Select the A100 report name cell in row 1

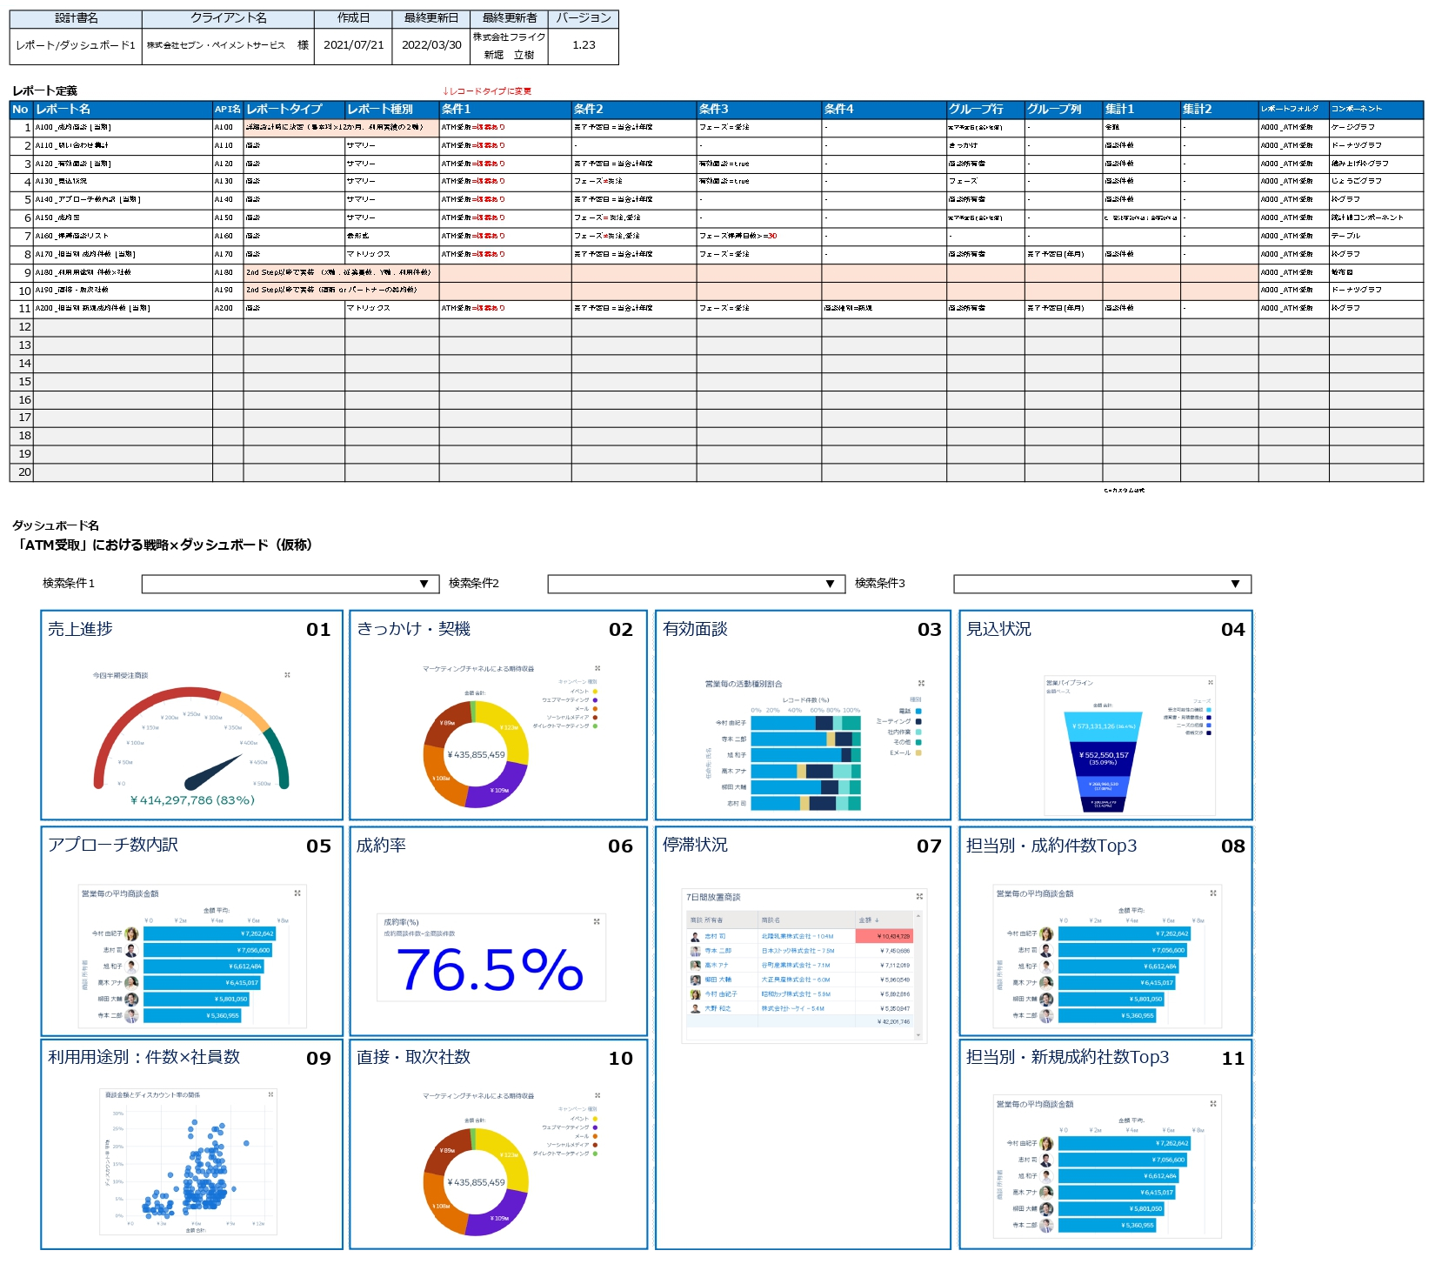pyautogui.click(x=123, y=127)
